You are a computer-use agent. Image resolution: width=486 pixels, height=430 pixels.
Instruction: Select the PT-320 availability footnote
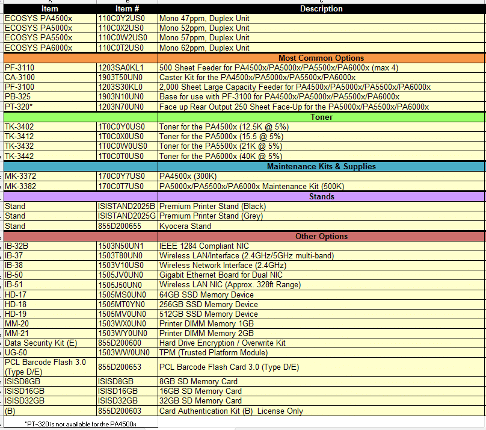click(81, 424)
